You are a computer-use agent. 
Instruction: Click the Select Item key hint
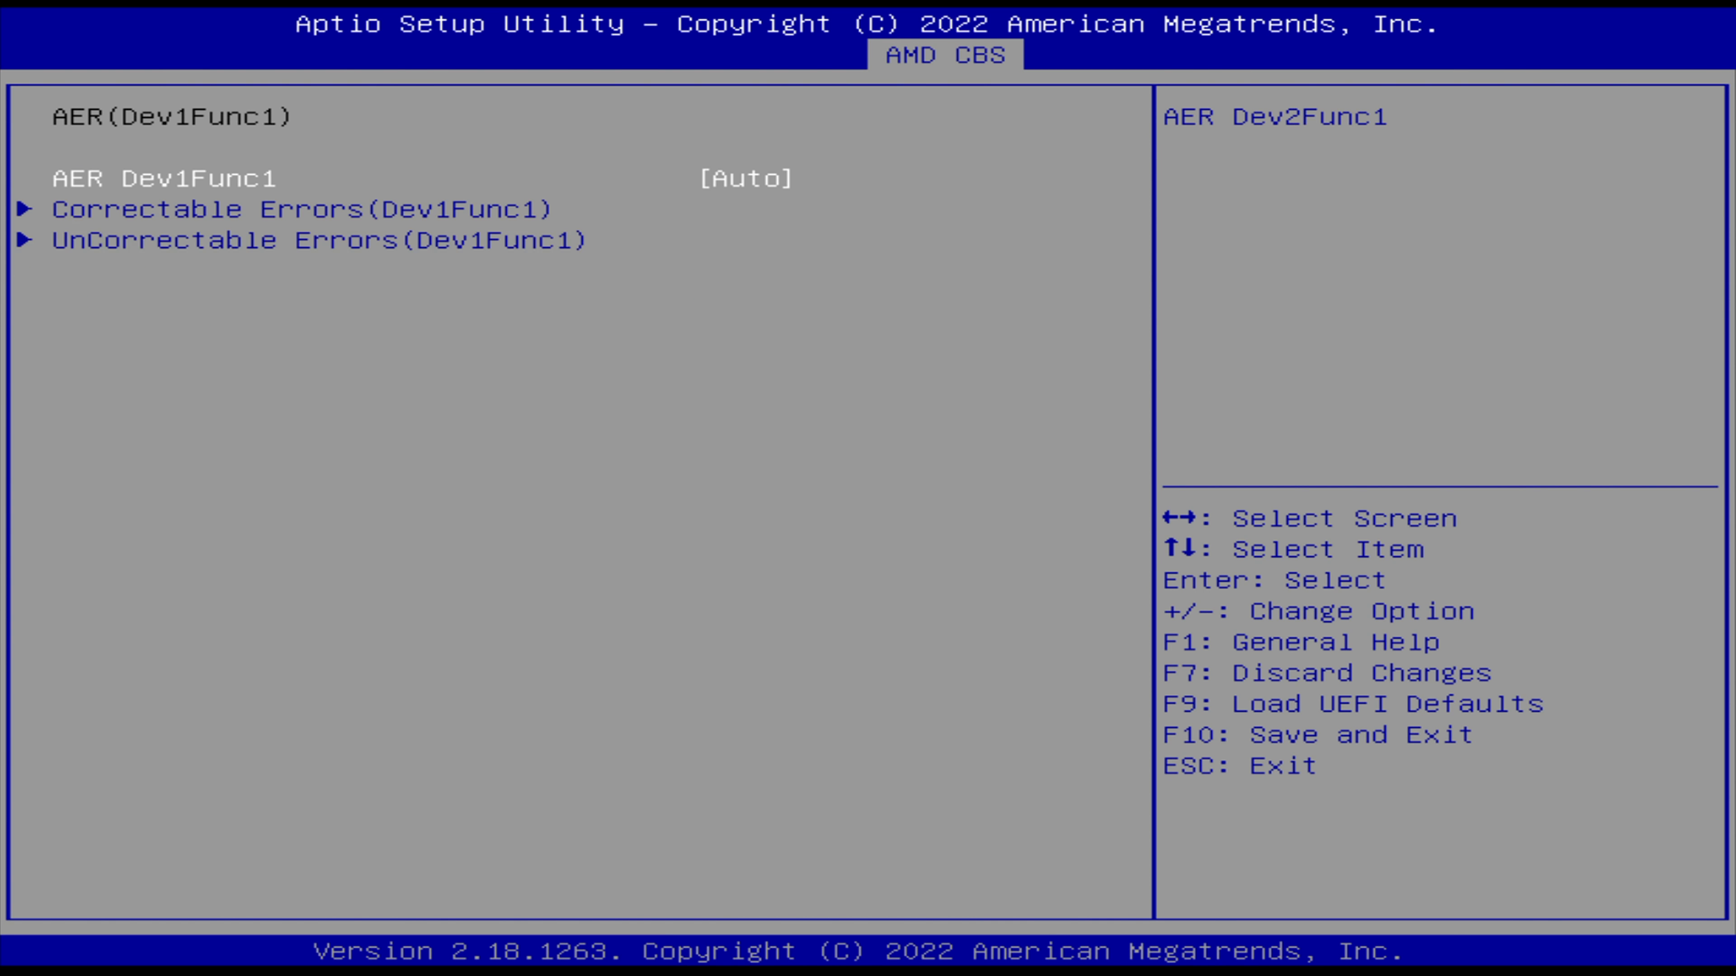pyautogui.click(x=1294, y=549)
